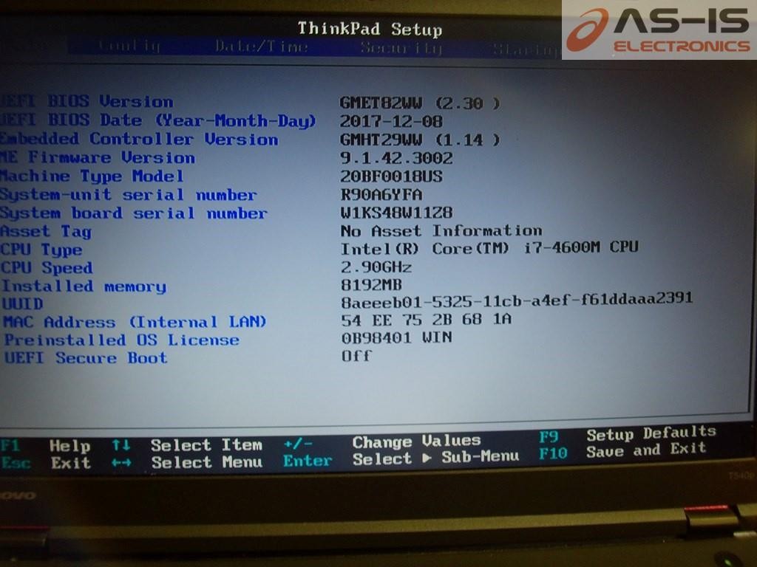Screen dimensions: 757x567
Task: Click the ThinkPad Setup title
Action: tap(370, 29)
